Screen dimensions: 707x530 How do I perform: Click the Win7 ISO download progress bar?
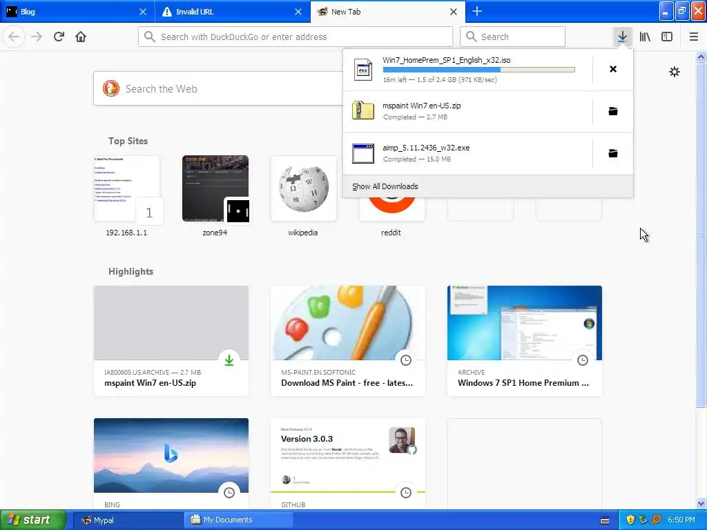(x=479, y=70)
